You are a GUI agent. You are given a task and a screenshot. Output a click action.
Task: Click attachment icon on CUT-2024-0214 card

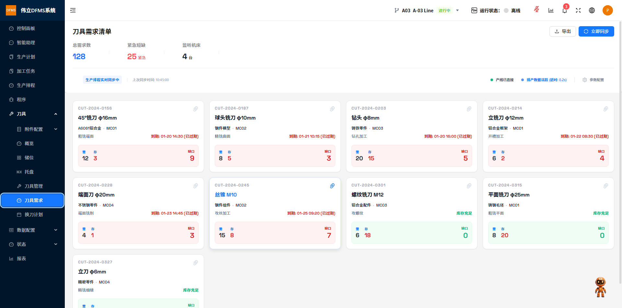[x=606, y=109]
